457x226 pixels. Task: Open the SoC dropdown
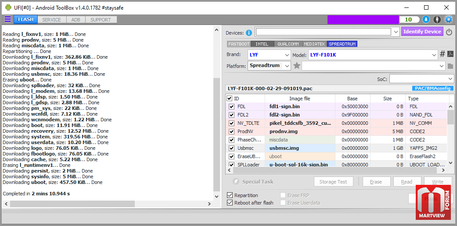point(450,79)
